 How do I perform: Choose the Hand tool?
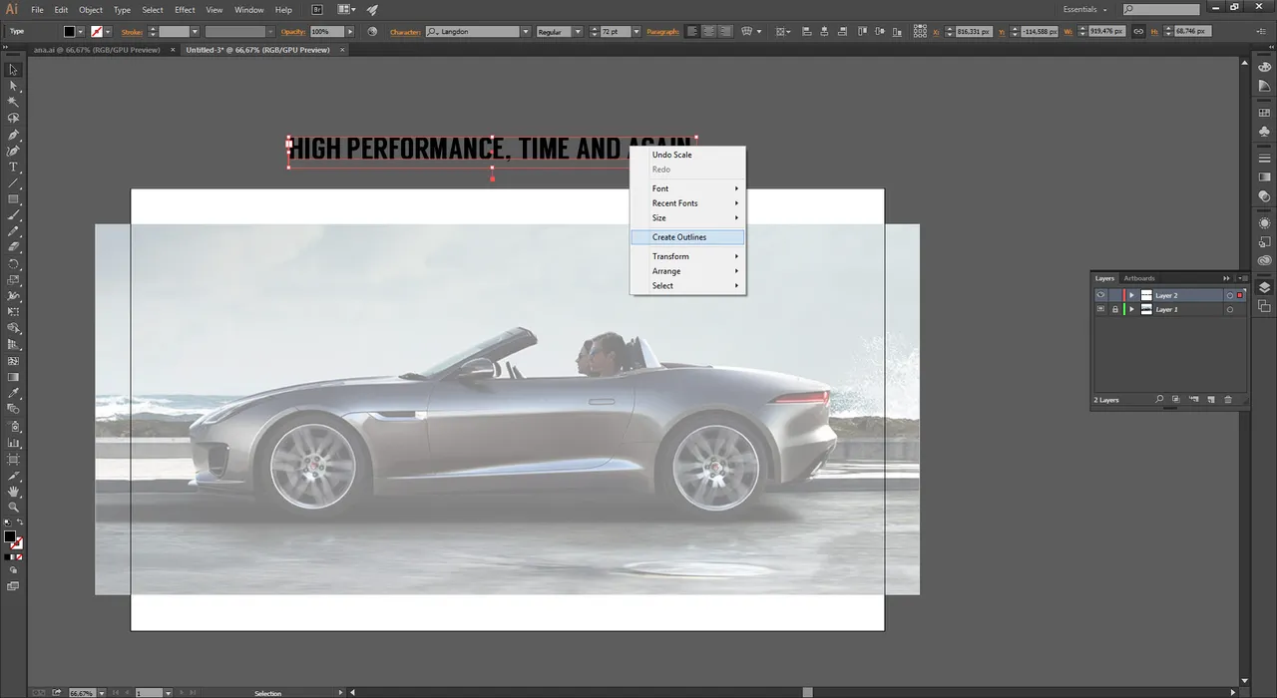tap(13, 492)
